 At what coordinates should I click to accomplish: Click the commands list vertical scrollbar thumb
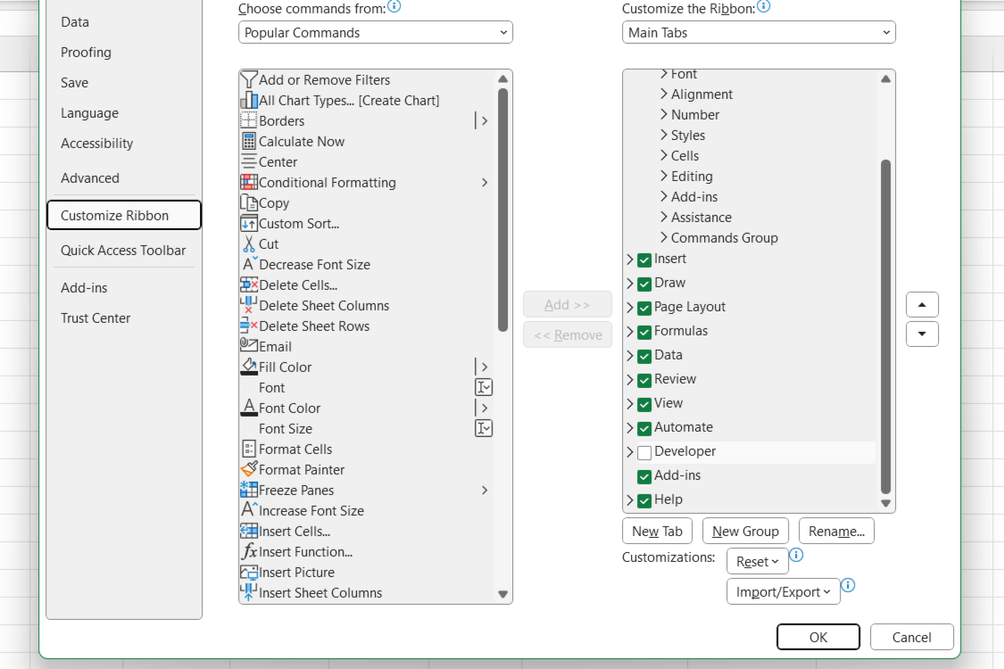[x=502, y=210]
